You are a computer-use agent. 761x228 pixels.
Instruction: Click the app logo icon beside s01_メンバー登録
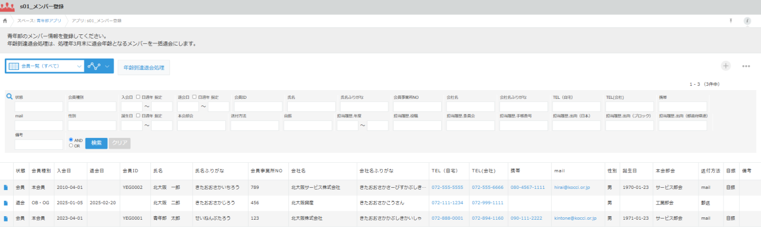(x=7, y=7)
